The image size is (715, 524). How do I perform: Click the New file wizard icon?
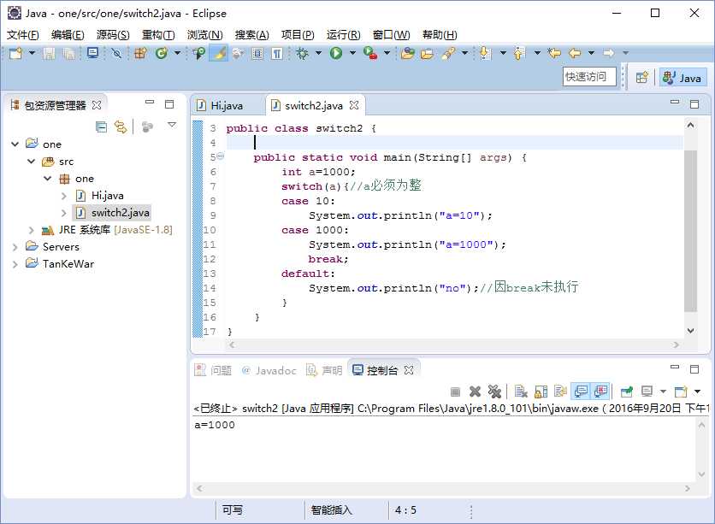click(15, 53)
